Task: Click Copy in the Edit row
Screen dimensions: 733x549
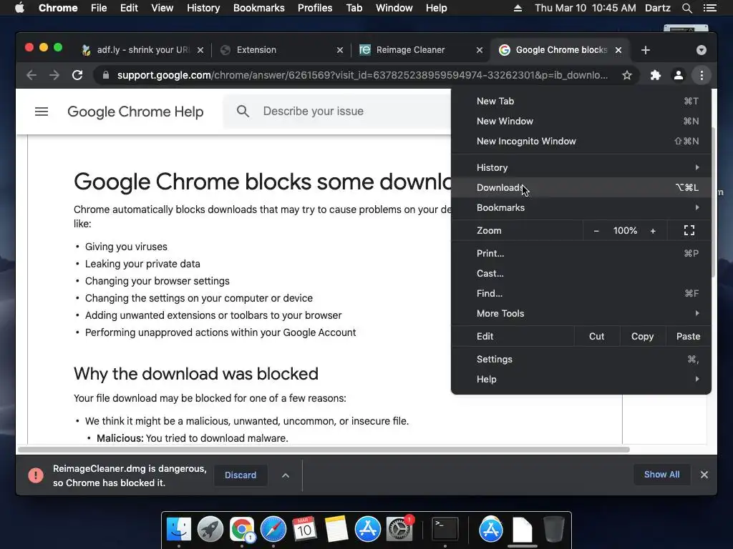Action: 642,337
